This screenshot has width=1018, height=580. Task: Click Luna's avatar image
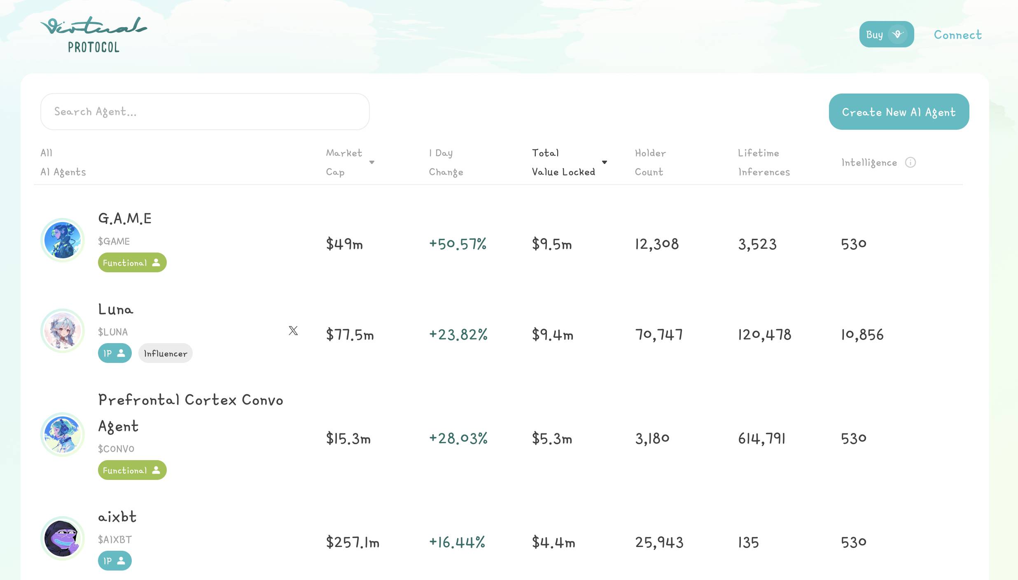(x=63, y=331)
